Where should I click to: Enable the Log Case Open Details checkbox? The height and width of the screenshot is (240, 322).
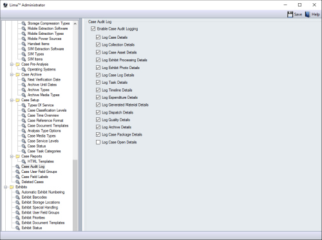pos(98,142)
